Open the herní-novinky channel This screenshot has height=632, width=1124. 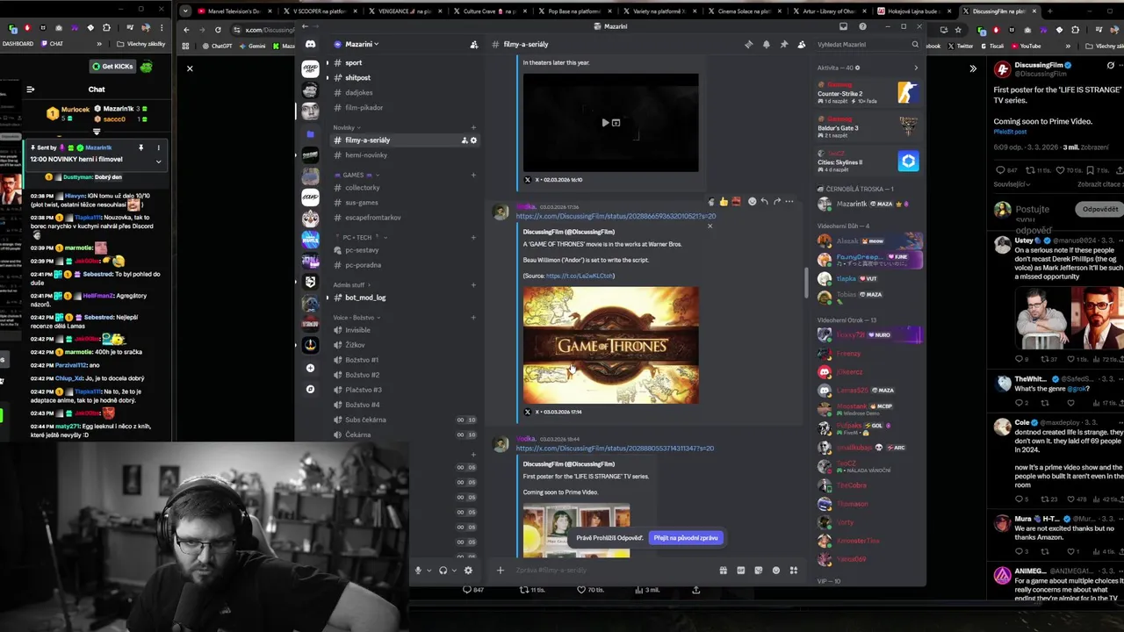pyautogui.click(x=402, y=155)
